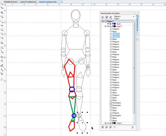
Task: Toggle editable pencil on Guías layer
Action: point(112,24)
